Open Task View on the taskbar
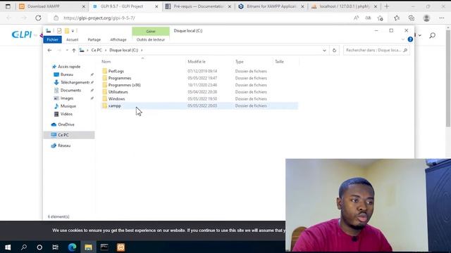 pos(55,247)
